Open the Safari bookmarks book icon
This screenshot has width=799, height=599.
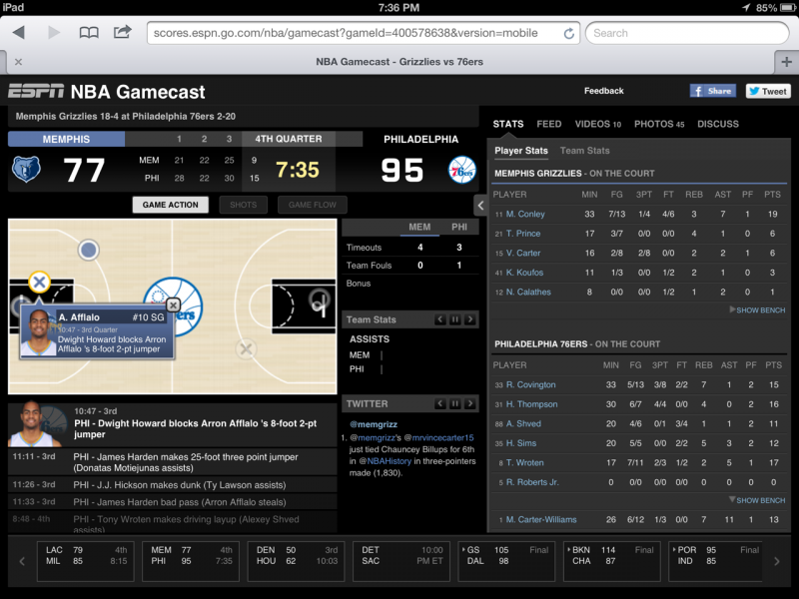(x=89, y=33)
